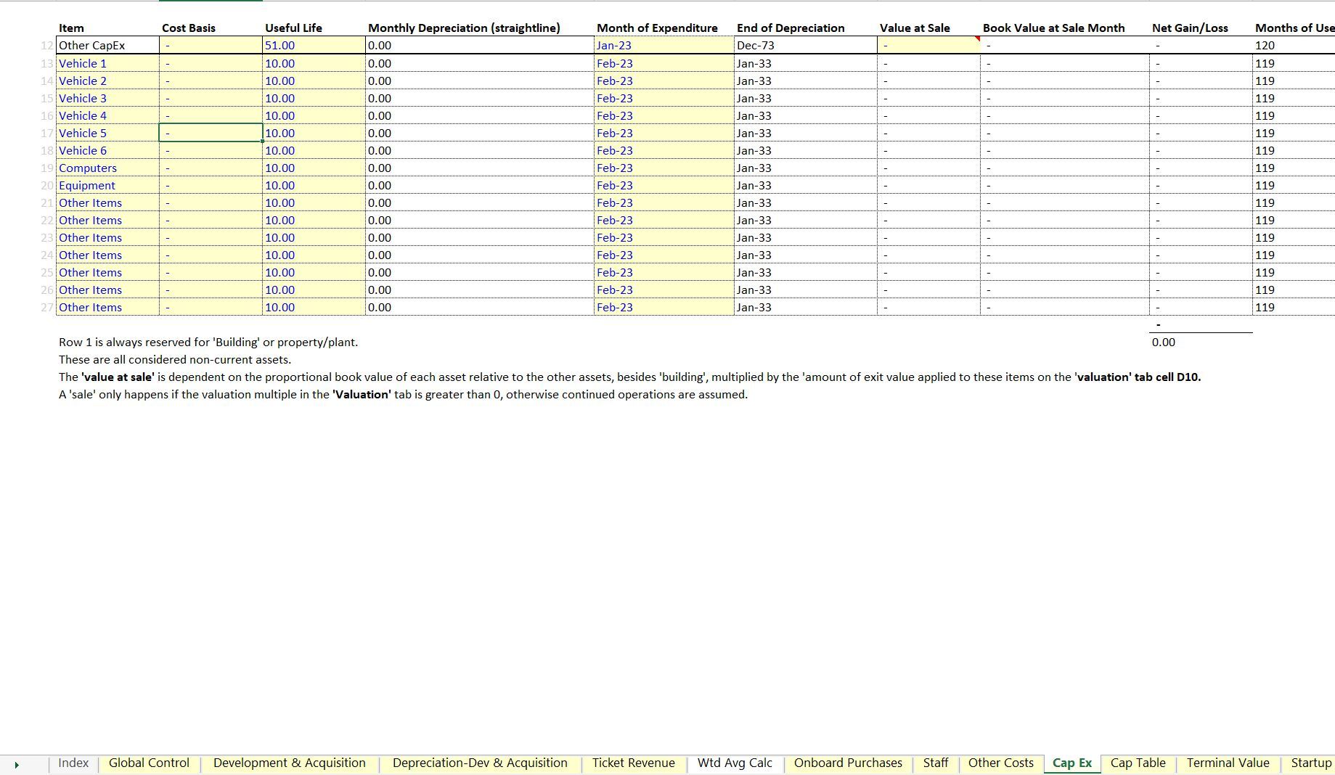Switch to Onboard Purchases tab
Screen dimensions: 1335x775
pos(848,763)
